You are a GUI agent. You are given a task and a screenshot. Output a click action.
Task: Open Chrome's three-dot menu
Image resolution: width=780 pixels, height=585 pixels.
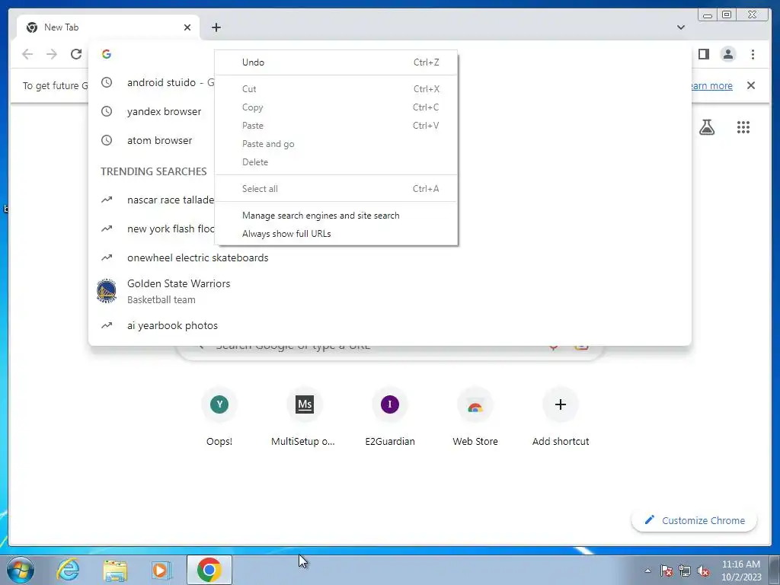[753, 54]
